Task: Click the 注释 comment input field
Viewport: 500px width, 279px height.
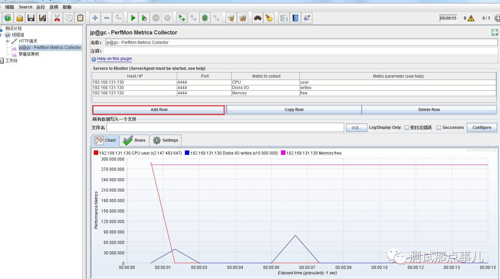Action: (x=300, y=51)
